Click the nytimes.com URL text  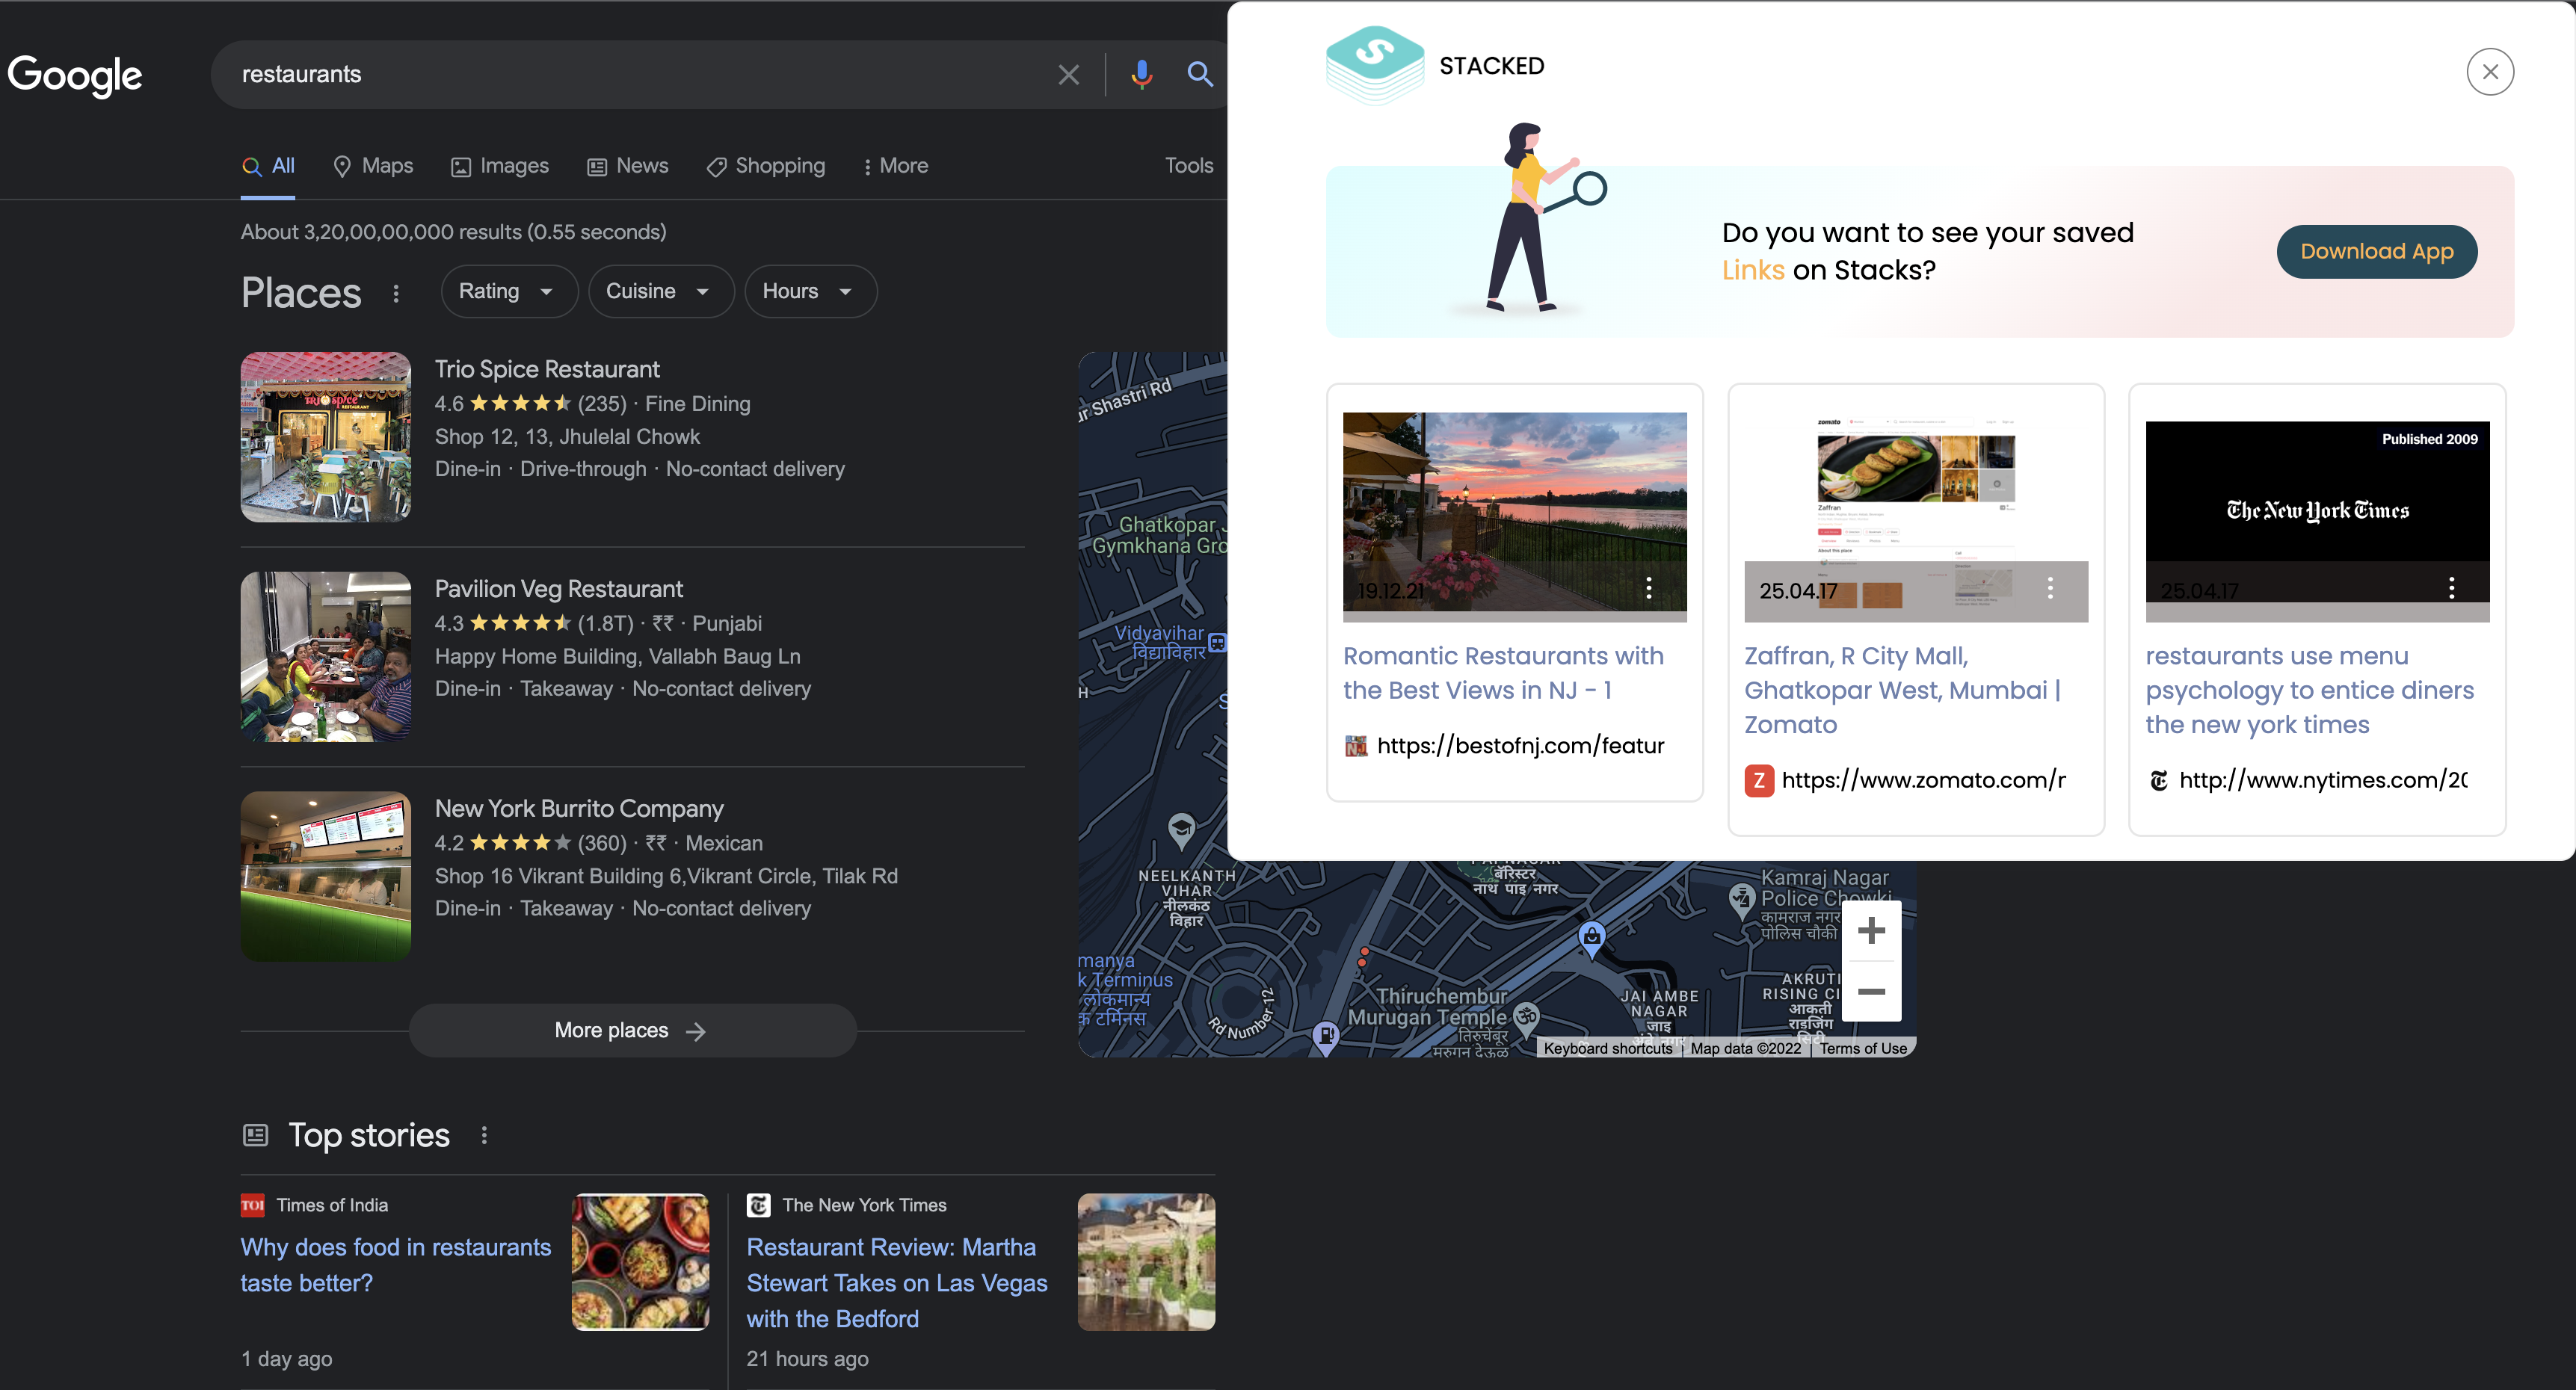point(2323,780)
